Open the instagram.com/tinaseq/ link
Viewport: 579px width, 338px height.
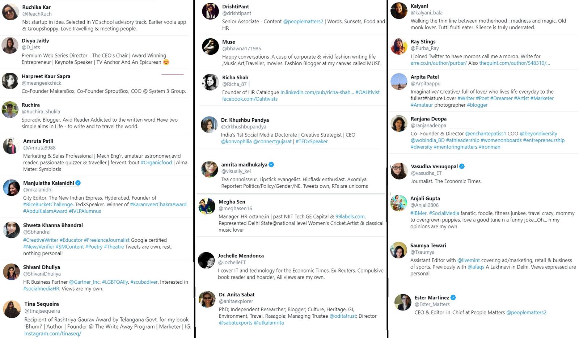click(x=53, y=333)
